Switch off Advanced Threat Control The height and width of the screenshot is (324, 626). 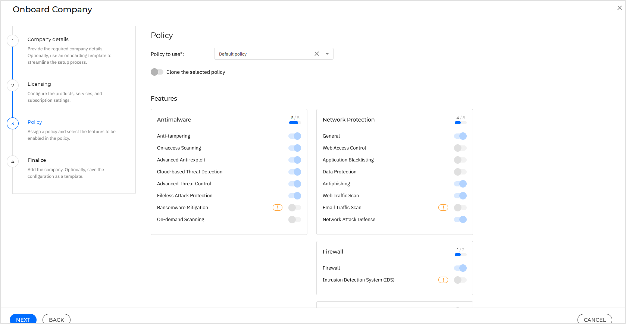[295, 184]
